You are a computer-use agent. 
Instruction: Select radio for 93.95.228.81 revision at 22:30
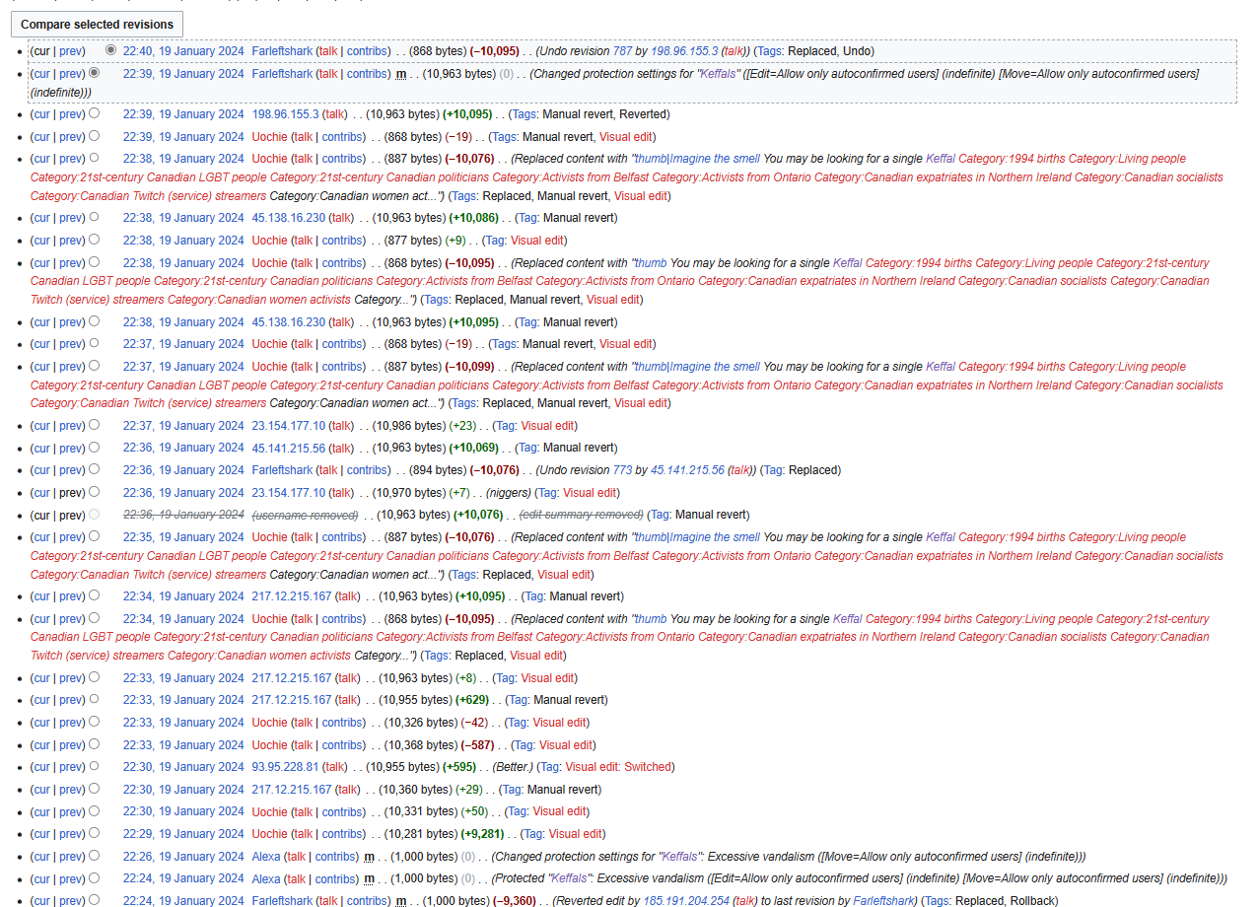(x=94, y=766)
